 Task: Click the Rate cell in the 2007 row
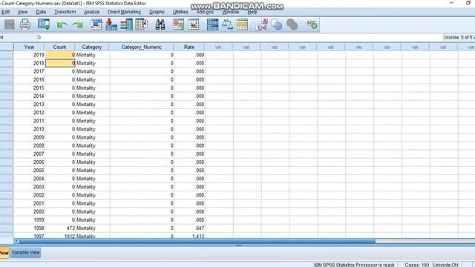coord(190,154)
